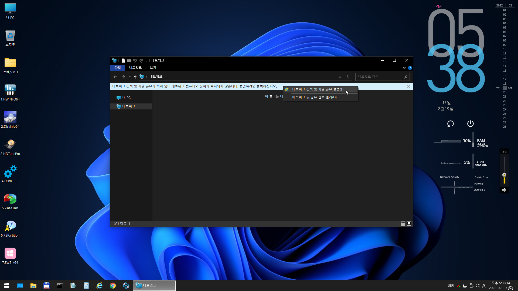Open File Explorer from the taskbar
Image resolution: width=518 pixels, height=291 pixels.
point(33,286)
